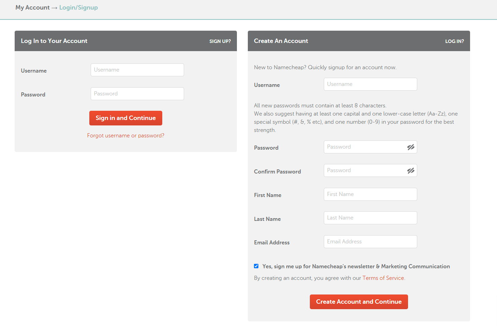Click 'New to Namecheap?' intro text
The height and width of the screenshot is (332, 497).
click(325, 67)
